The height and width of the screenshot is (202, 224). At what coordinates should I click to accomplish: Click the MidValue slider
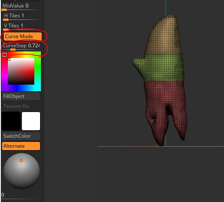[21, 7]
